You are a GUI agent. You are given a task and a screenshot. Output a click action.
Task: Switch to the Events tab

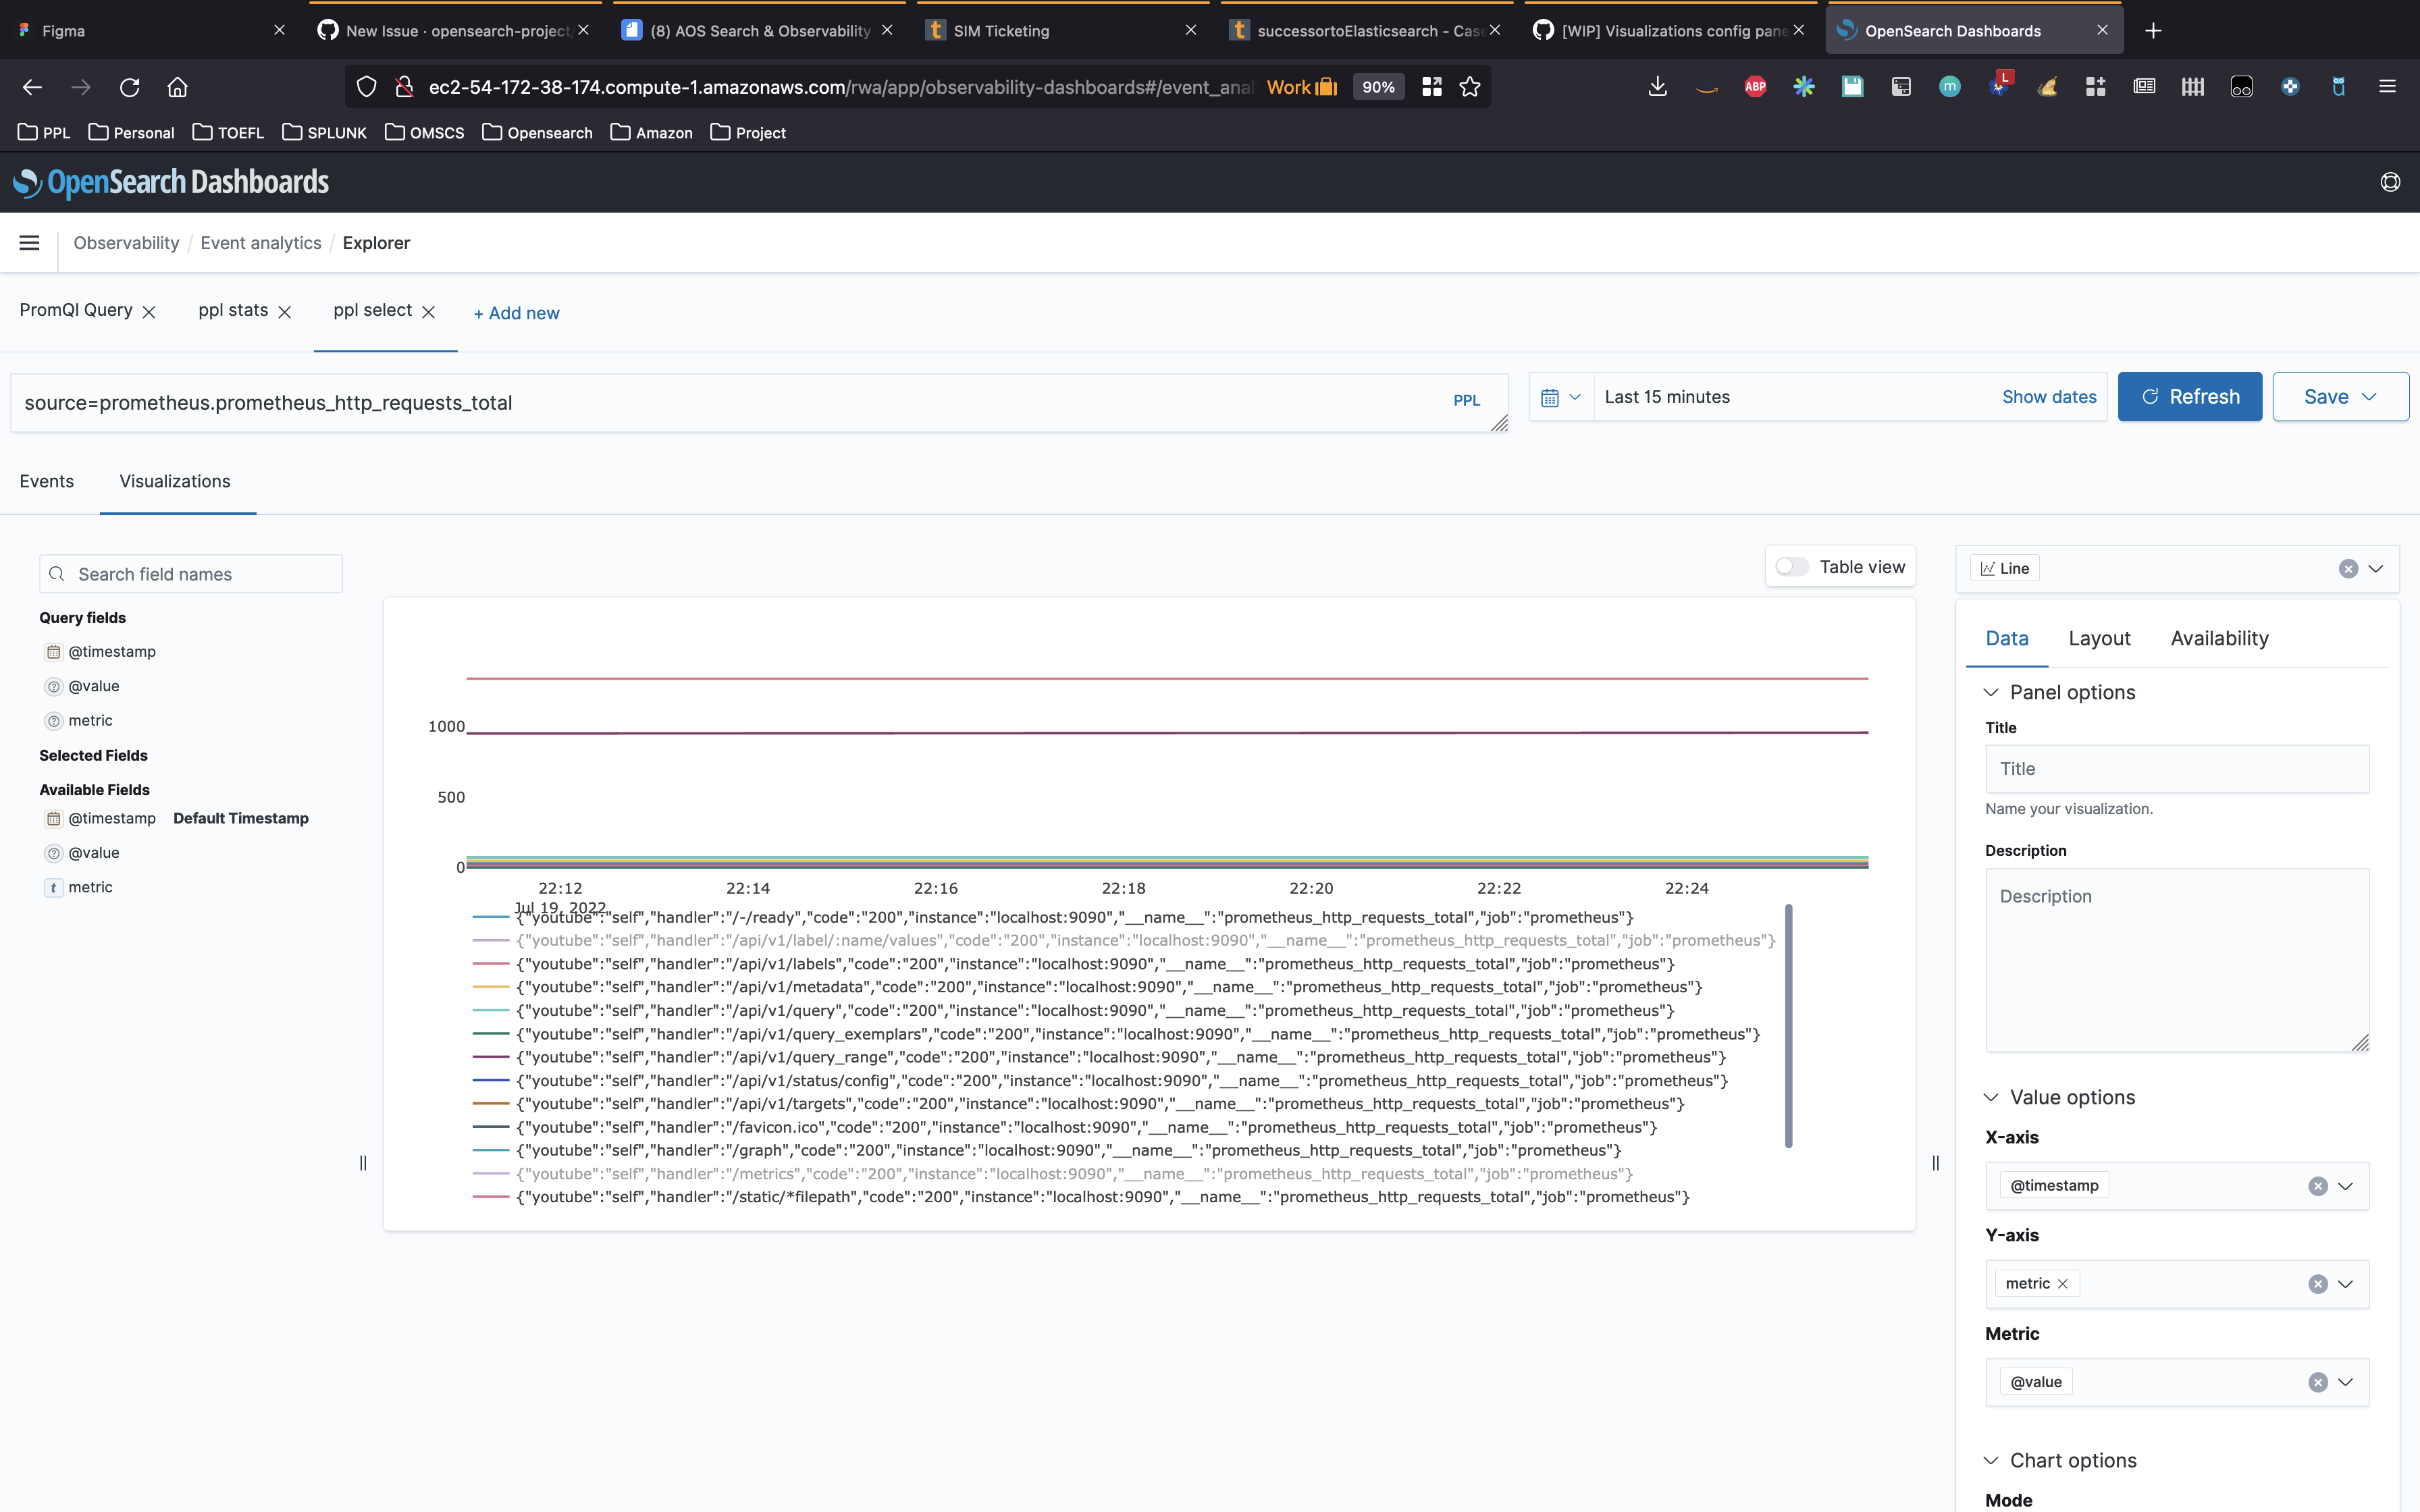tap(46, 481)
